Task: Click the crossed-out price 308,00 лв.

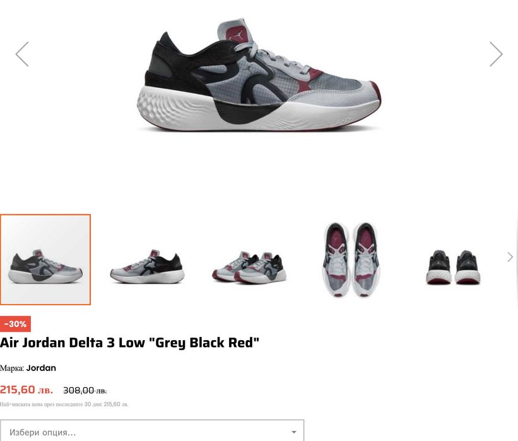Action: tap(85, 391)
